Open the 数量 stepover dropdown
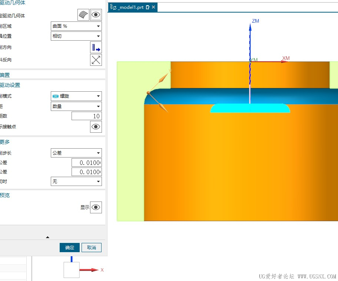 pyautogui.click(x=76, y=106)
